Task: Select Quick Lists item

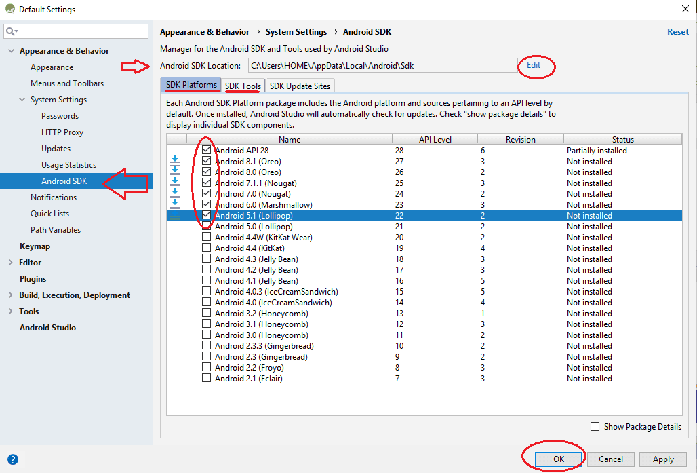Action: click(x=49, y=214)
